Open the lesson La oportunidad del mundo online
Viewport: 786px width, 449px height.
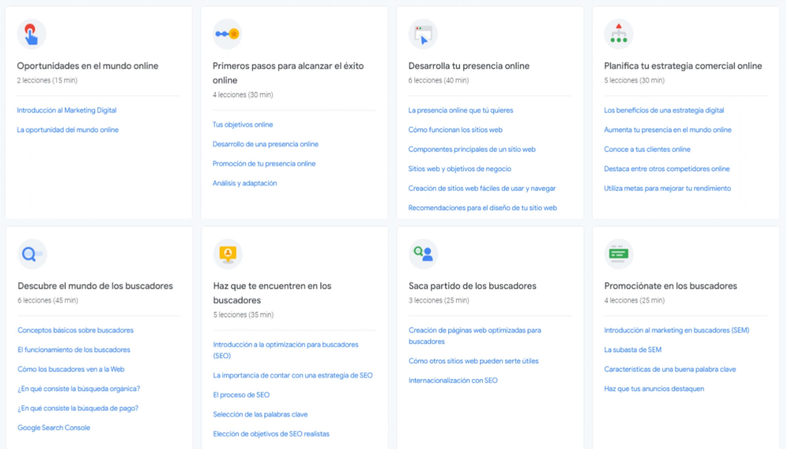(68, 130)
